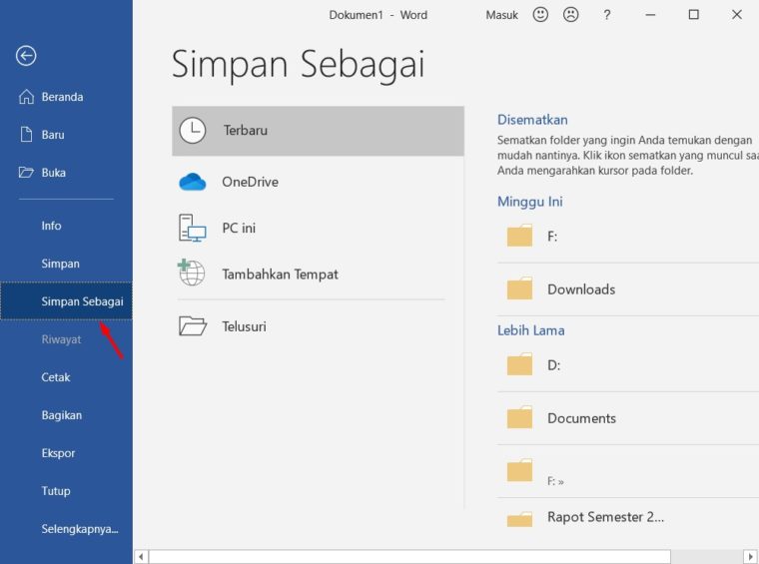
Task: Click the Beranda home icon
Action: 26,97
